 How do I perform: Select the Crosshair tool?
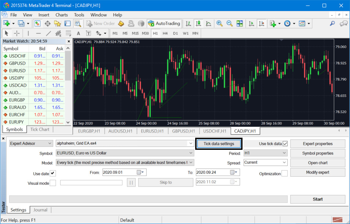coord(17,33)
